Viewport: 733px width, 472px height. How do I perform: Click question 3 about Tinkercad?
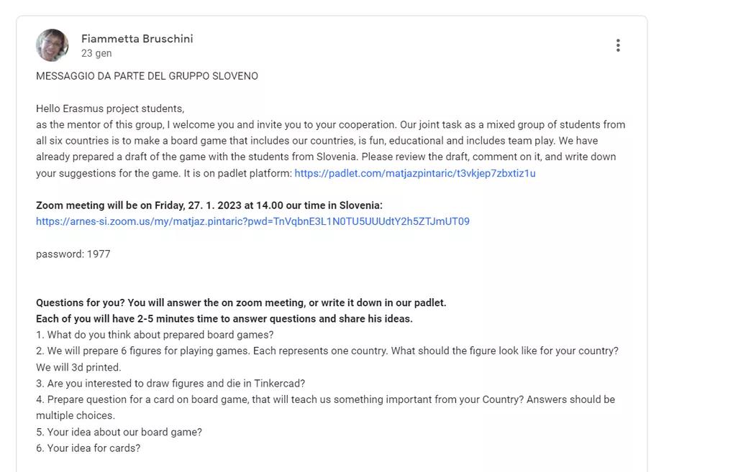click(x=170, y=384)
